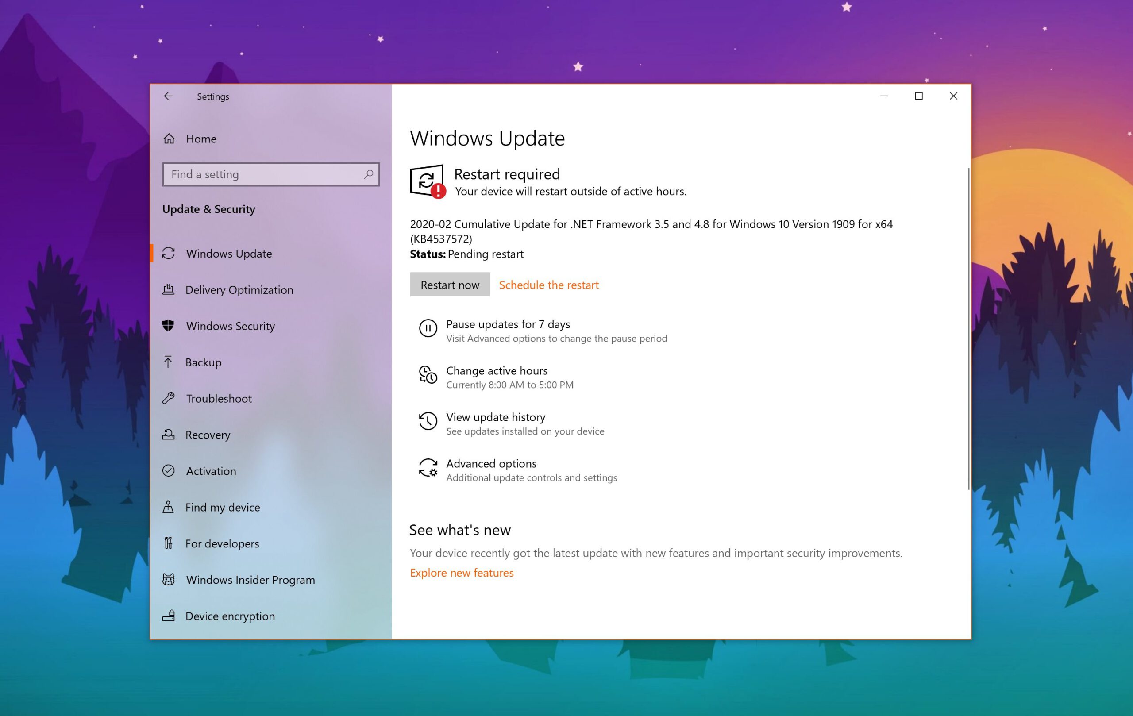Minimize the Settings window
1133x716 pixels.
pos(884,96)
